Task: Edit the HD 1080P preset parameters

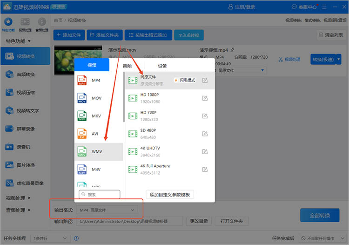Action: point(205,98)
